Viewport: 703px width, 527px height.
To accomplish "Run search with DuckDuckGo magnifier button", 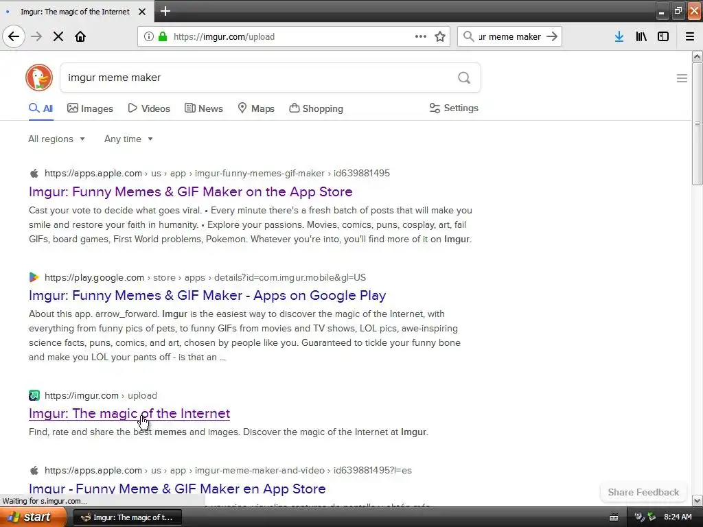I will [464, 78].
